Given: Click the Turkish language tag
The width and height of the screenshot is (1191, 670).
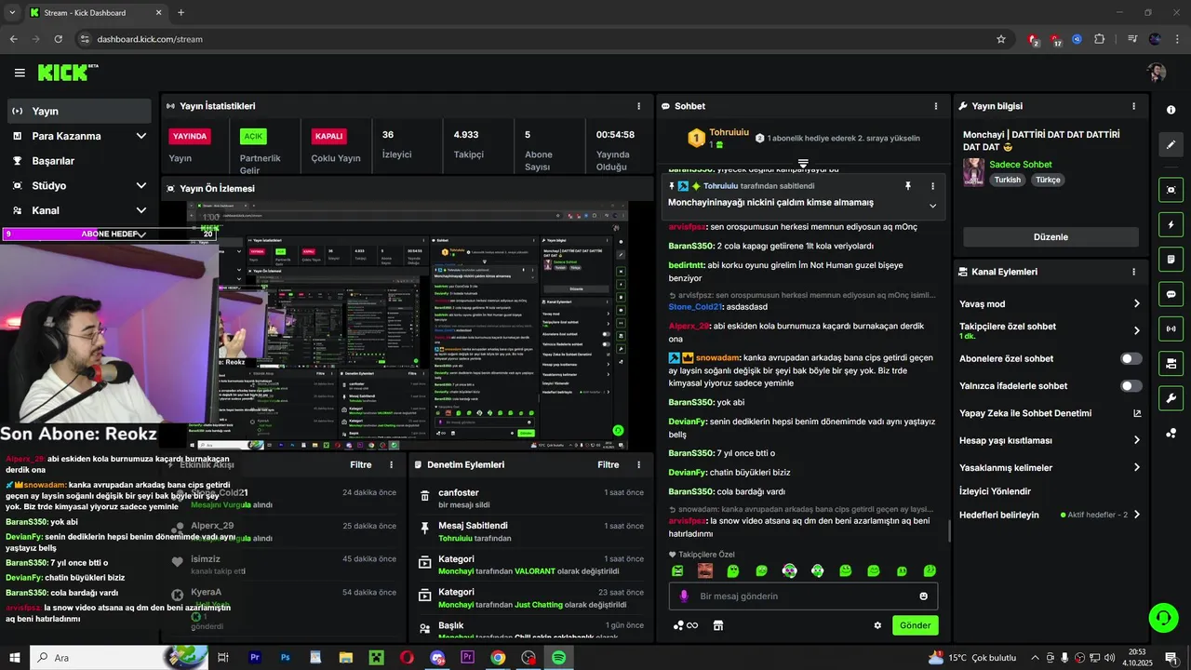Looking at the screenshot, I should tap(1008, 180).
